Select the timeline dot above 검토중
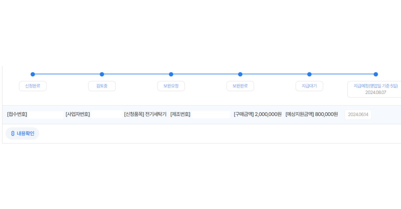401x209 pixels. pyautogui.click(x=102, y=74)
